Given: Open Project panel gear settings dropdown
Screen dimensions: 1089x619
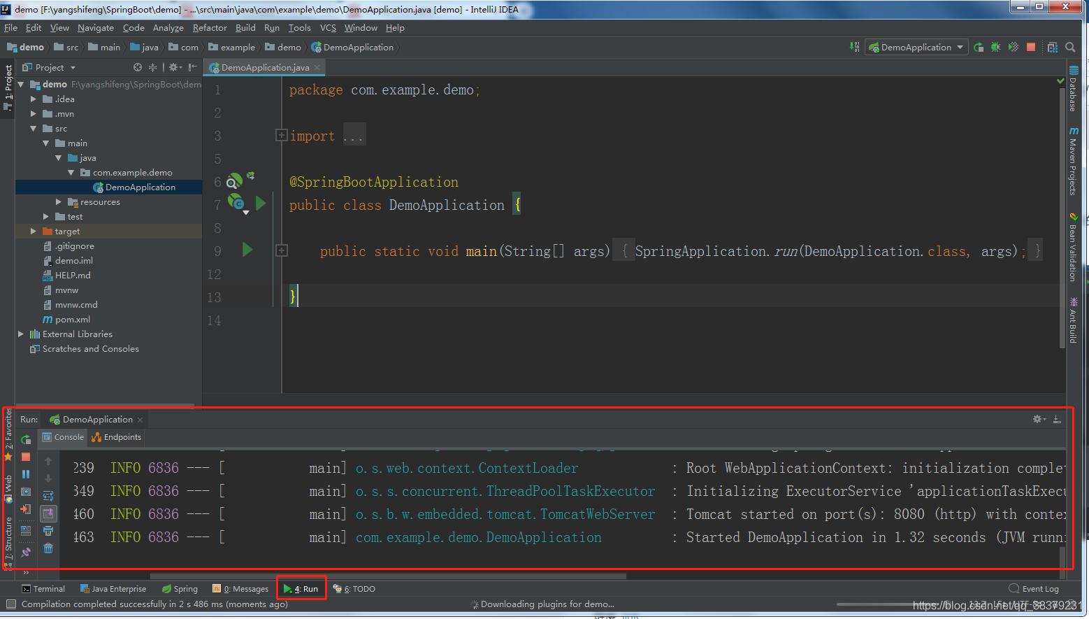Looking at the screenshot, I should coord(175,67).
